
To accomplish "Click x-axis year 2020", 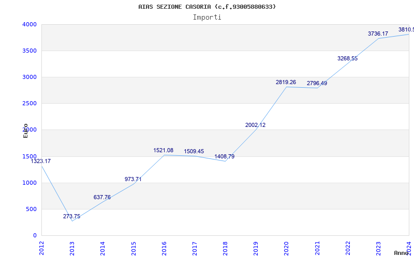I will pos(287,248).
